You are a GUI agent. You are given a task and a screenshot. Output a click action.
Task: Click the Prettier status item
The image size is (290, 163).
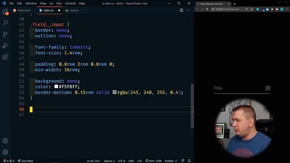pyautogui.click(x=171, y=161)
